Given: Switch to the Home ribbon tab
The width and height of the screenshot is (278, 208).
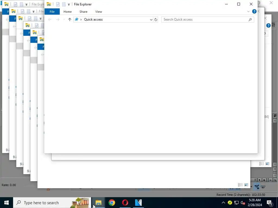Looking at the screenshot, I should click(68, 12).
